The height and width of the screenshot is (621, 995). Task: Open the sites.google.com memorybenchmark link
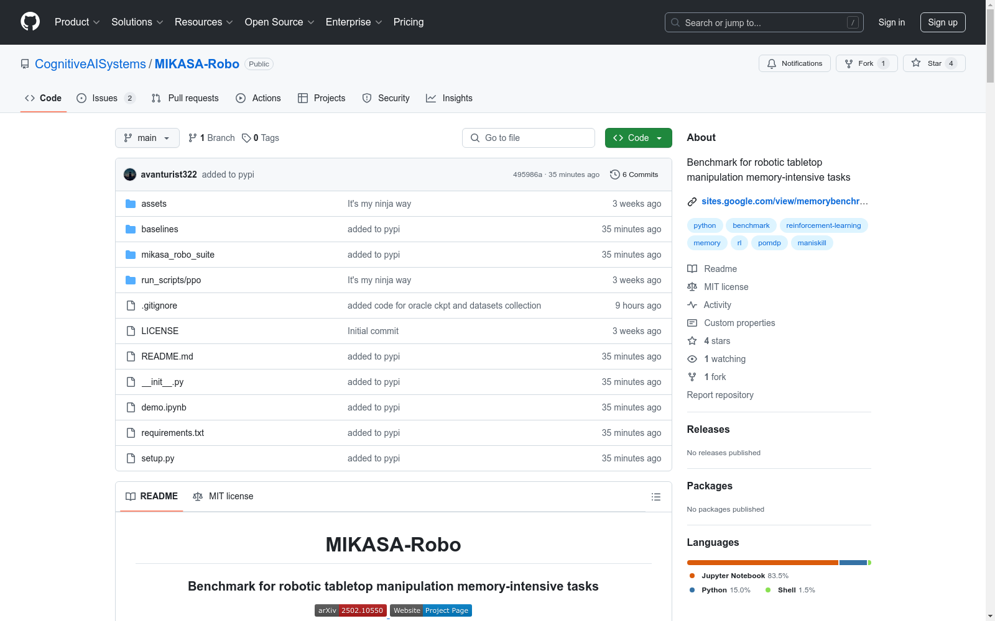tap(785, 201)
